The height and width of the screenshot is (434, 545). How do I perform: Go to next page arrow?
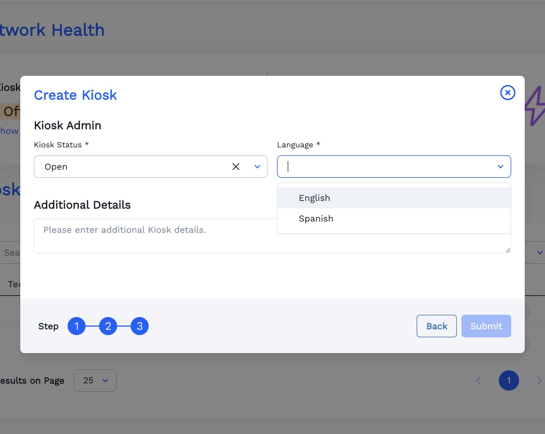point(539,380)
